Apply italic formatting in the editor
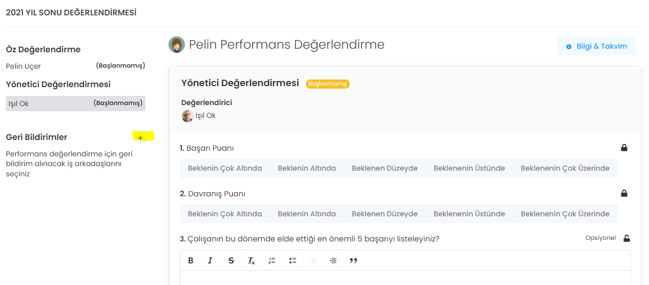The image size is (649, 285). tap(210, 260)
